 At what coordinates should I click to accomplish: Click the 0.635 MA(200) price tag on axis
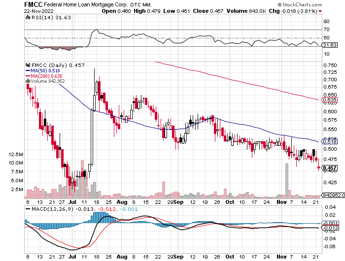(x=329, y=100)
